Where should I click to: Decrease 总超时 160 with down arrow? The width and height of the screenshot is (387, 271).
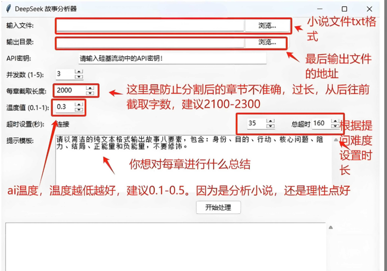click(335, 126)
